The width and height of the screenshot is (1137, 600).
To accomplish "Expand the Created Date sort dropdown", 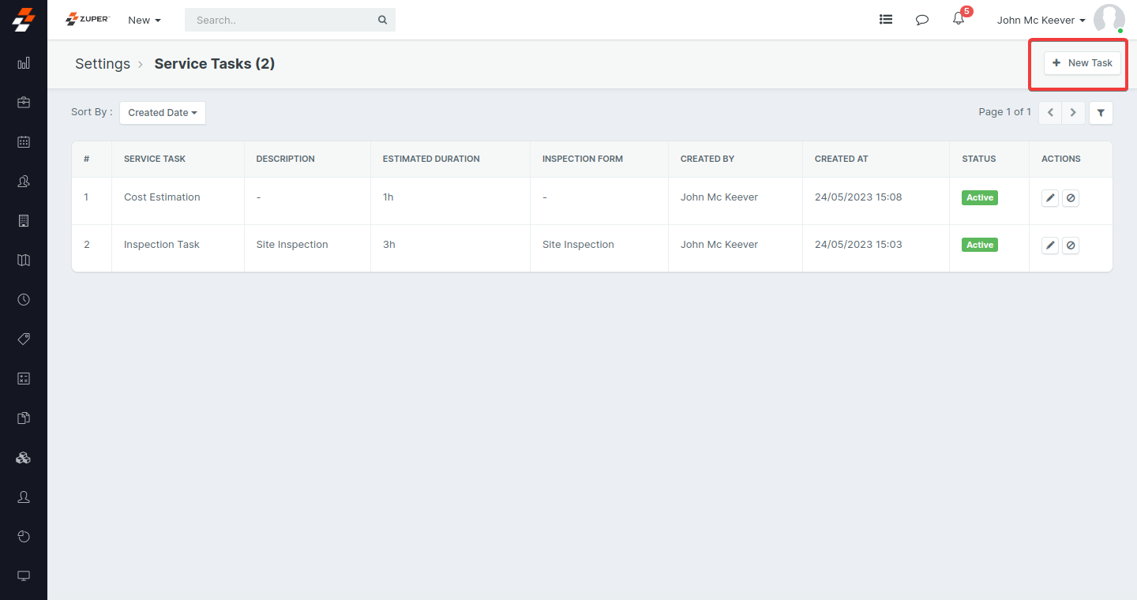I will pyautogui.click(x=163, y=113).
